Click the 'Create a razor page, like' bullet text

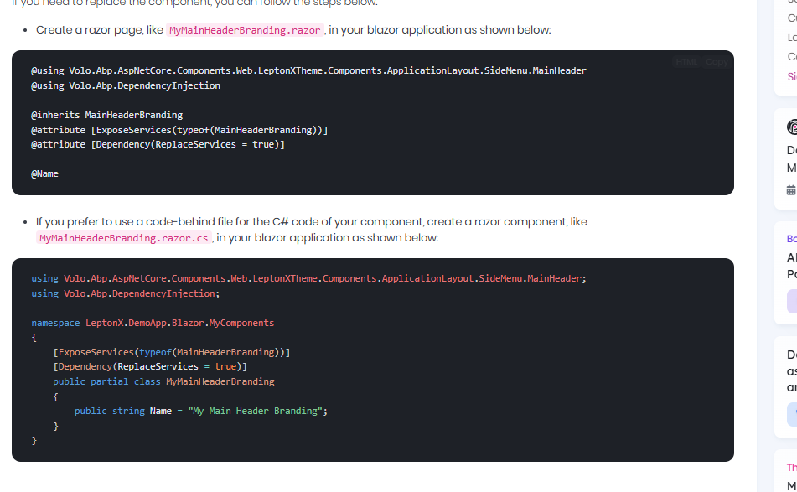tap(100, 30)
